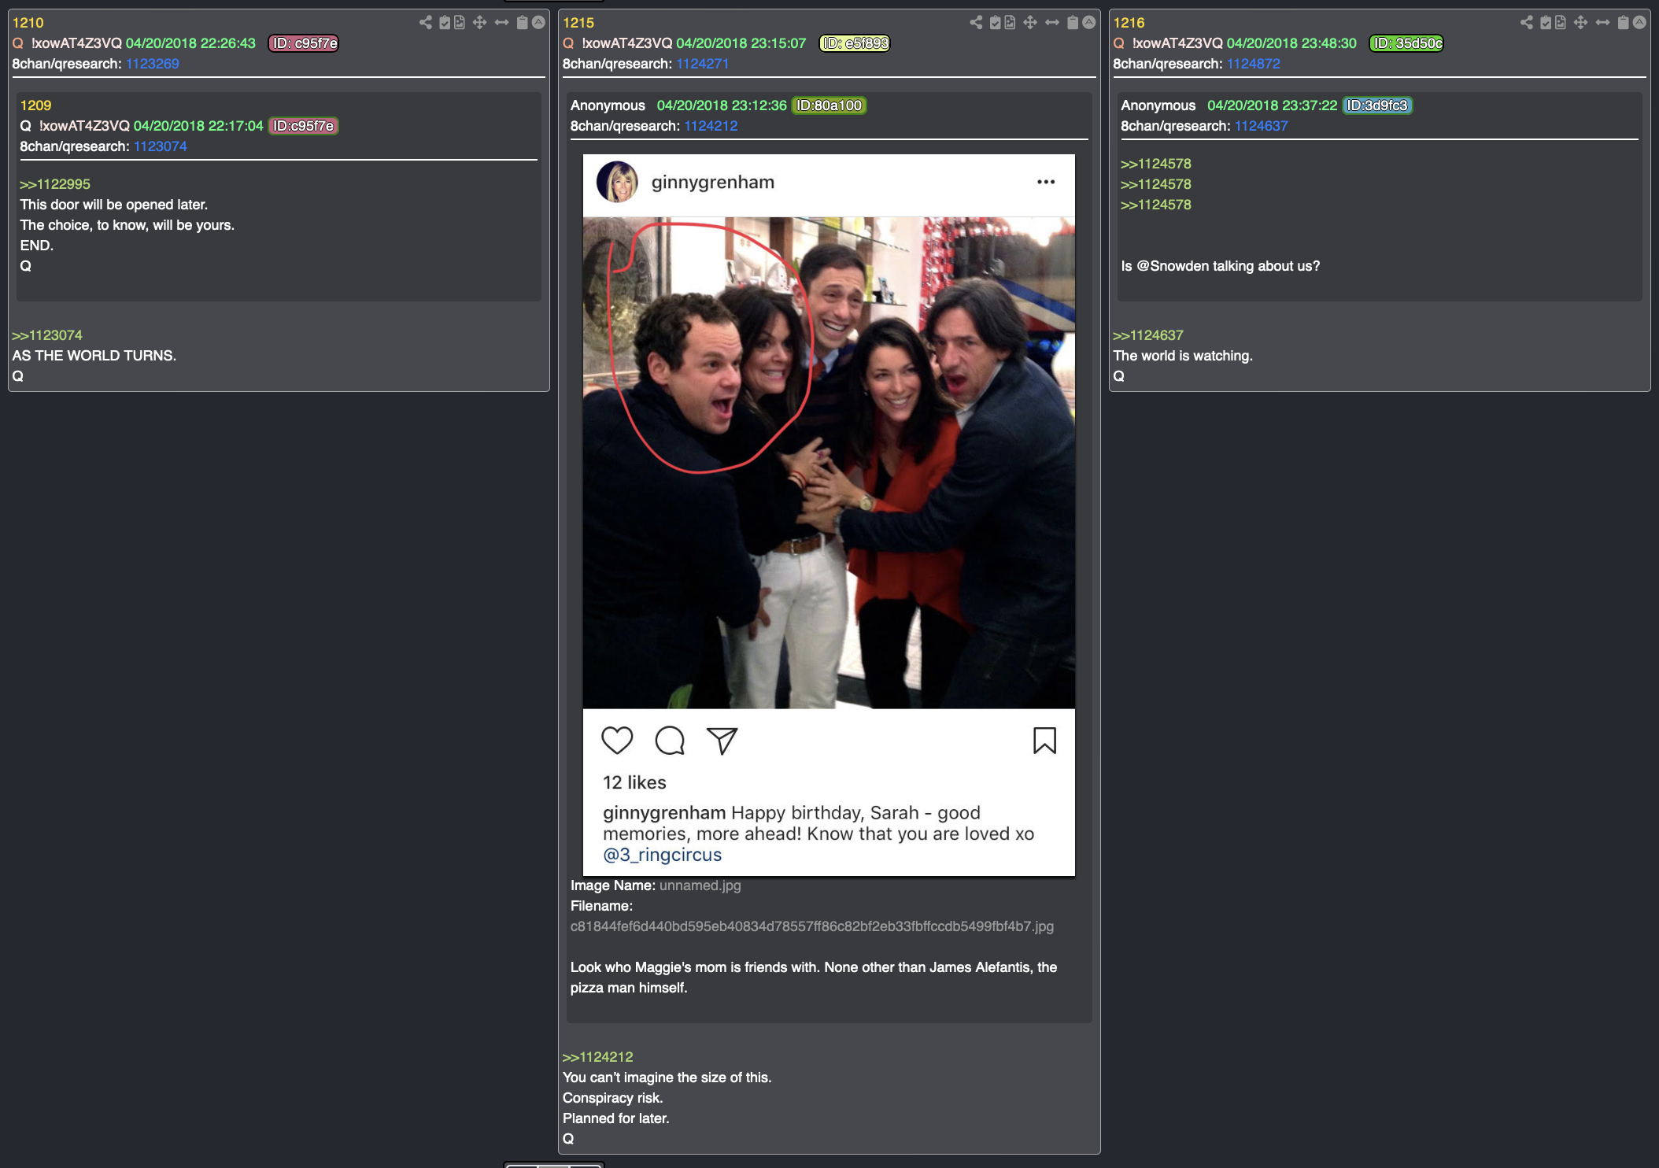Click the filename c81844fef6d440bd…jpg text
Image resolution: width=1659 pixels, height=1168 pixels.
pos(812,926)
